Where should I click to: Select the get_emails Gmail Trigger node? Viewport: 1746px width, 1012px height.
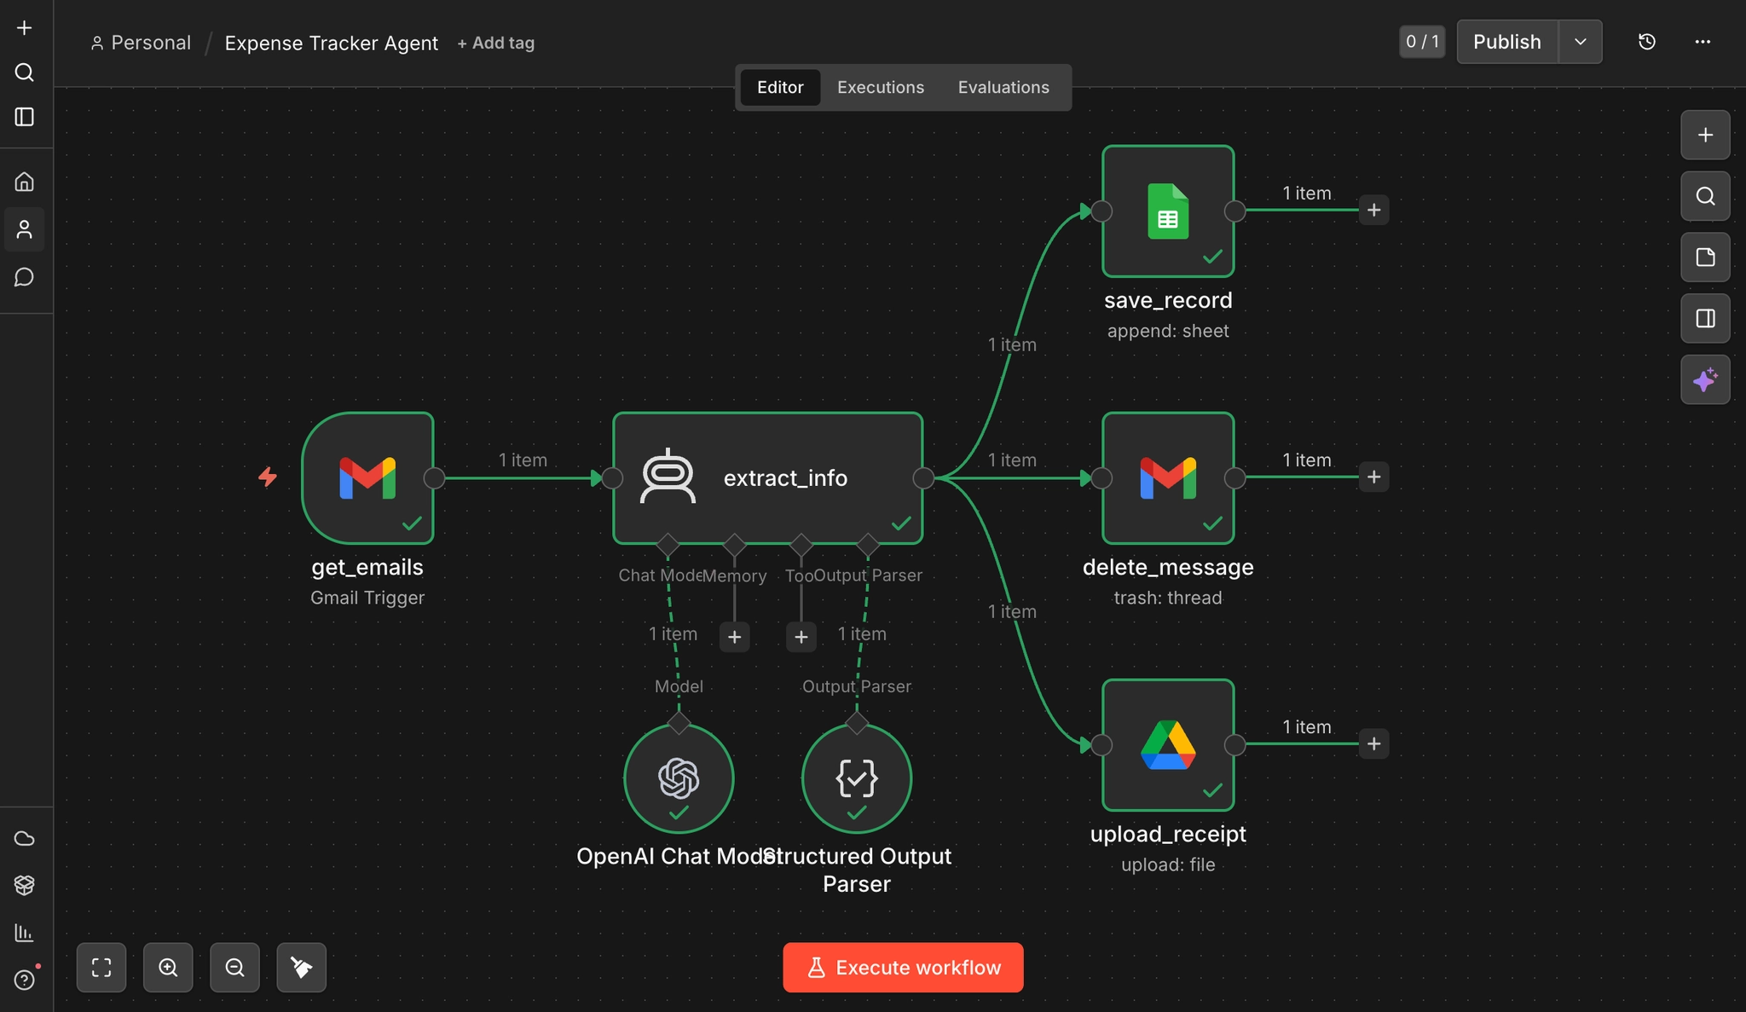[x=367, y=478]
